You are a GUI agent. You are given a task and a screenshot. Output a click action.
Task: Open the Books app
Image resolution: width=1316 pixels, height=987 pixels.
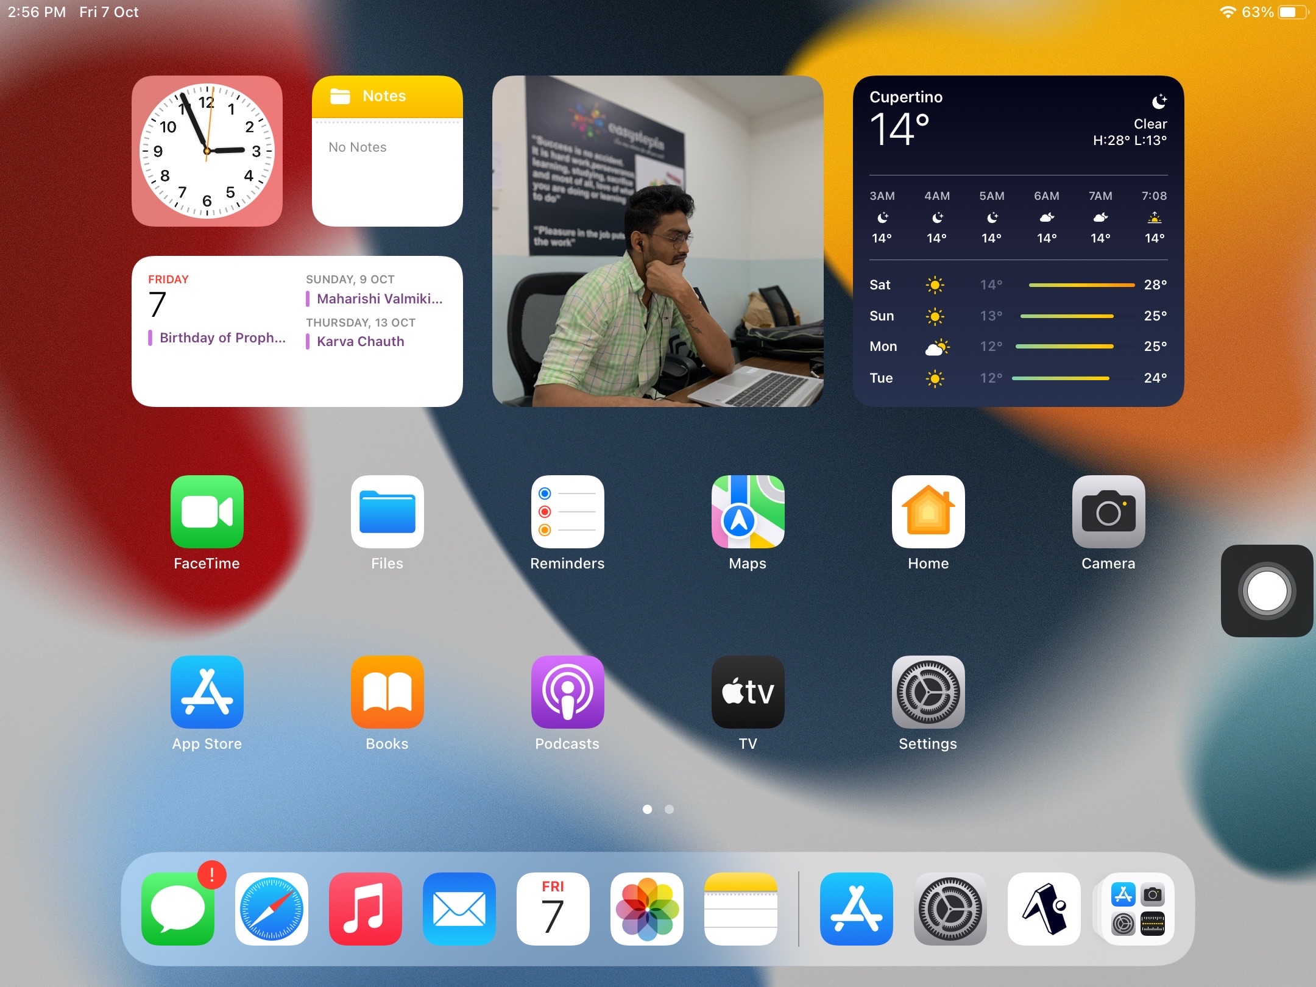pos(387,692)
